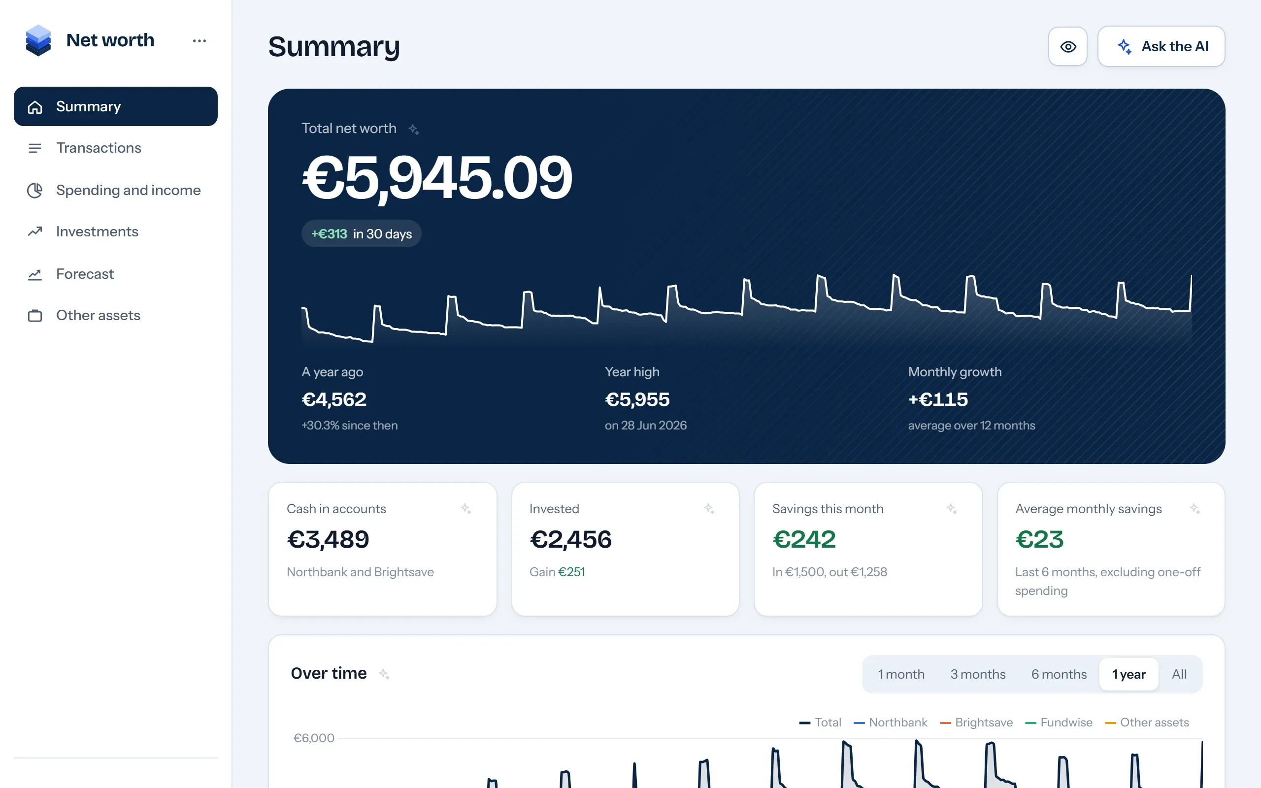Go to Spending and income
1261x788 pixels.
[116, 190]
